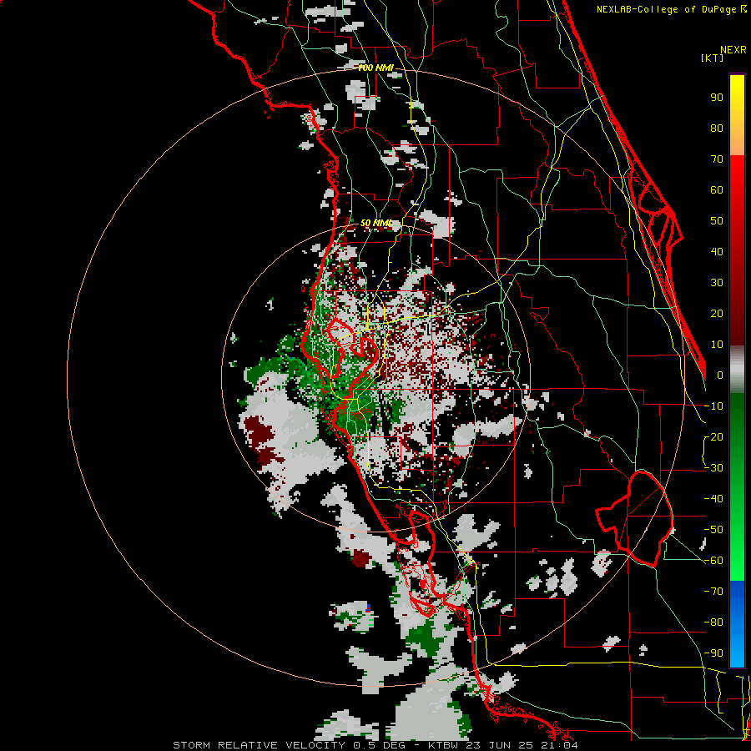The height and width of the screenshot is (751, 751).
Task: Click the -20 value on the velocity scale
Action: coord(713,437)
